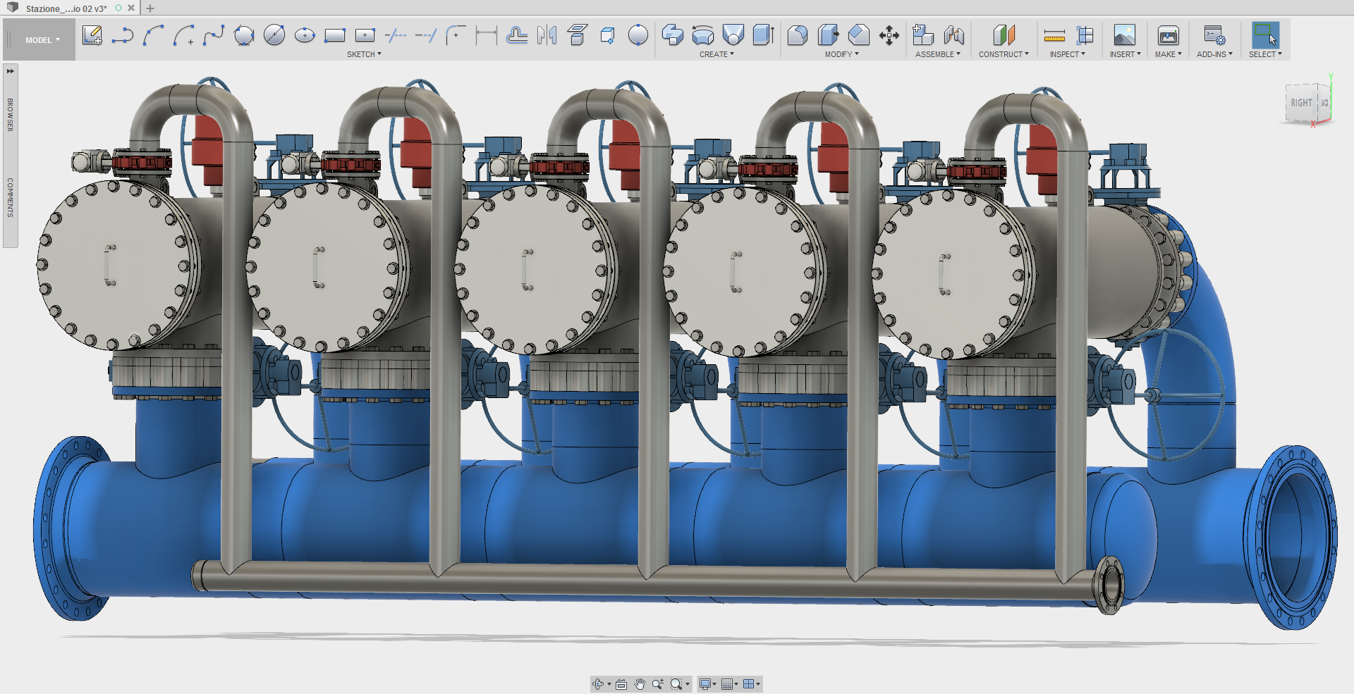Click the Pan hand icon
This screenshot has height=694, width=1354.
pos(640,684)
